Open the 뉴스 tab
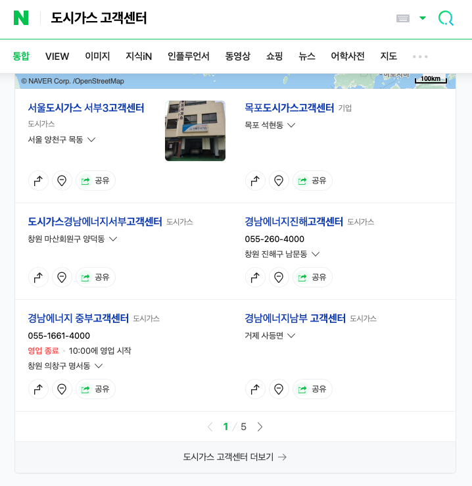472x486 pixels. 307,56
